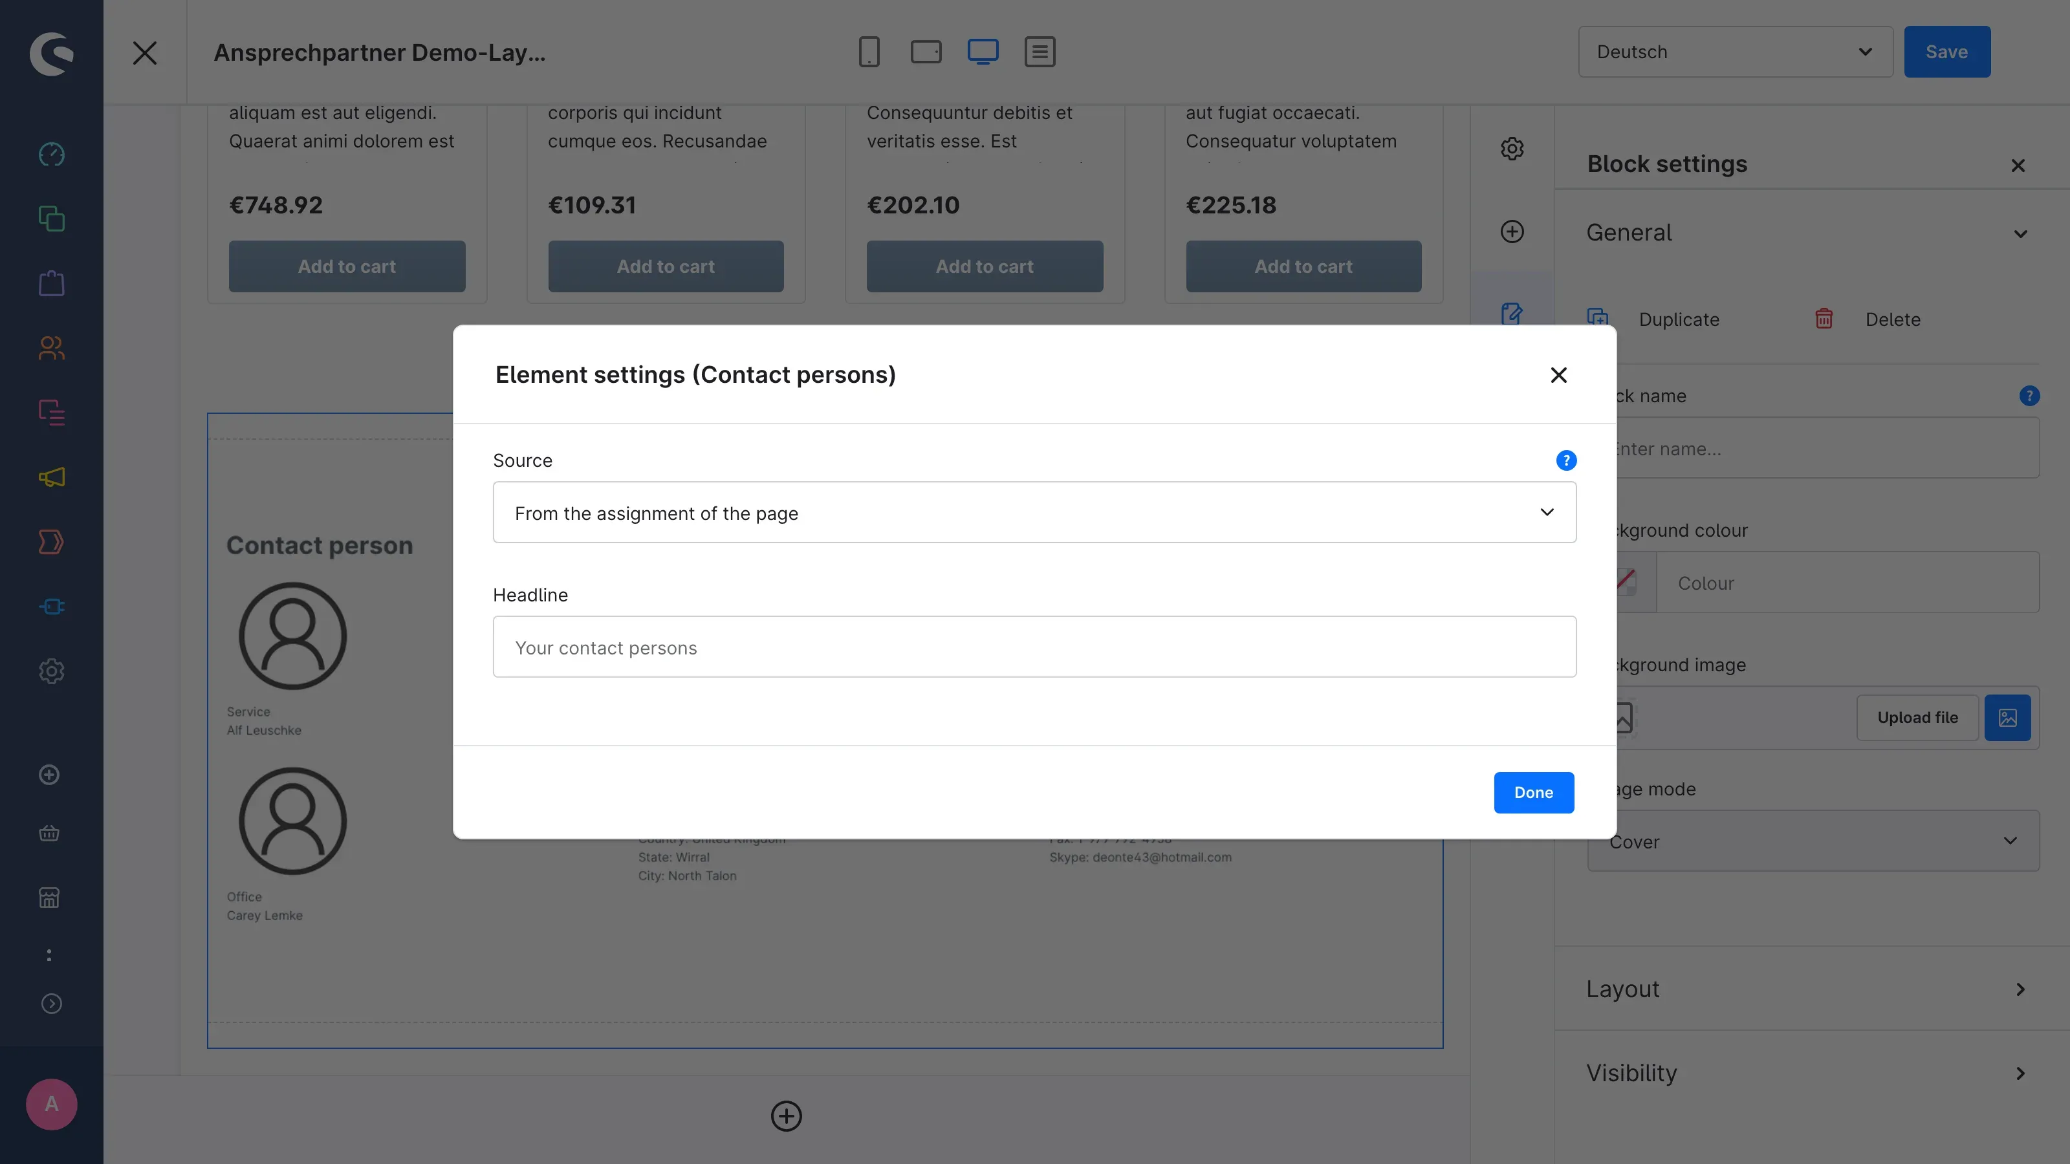This screenshot has height=1164, width=2070.
Task: Close the Block settings panel
Action: (2018, 166)
